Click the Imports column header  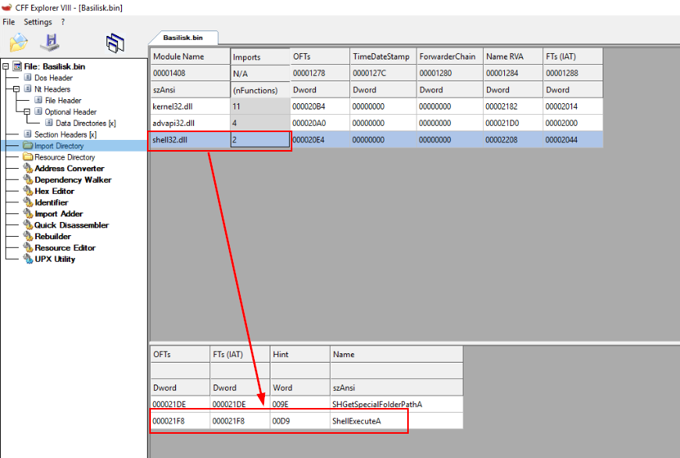(259, 57)
